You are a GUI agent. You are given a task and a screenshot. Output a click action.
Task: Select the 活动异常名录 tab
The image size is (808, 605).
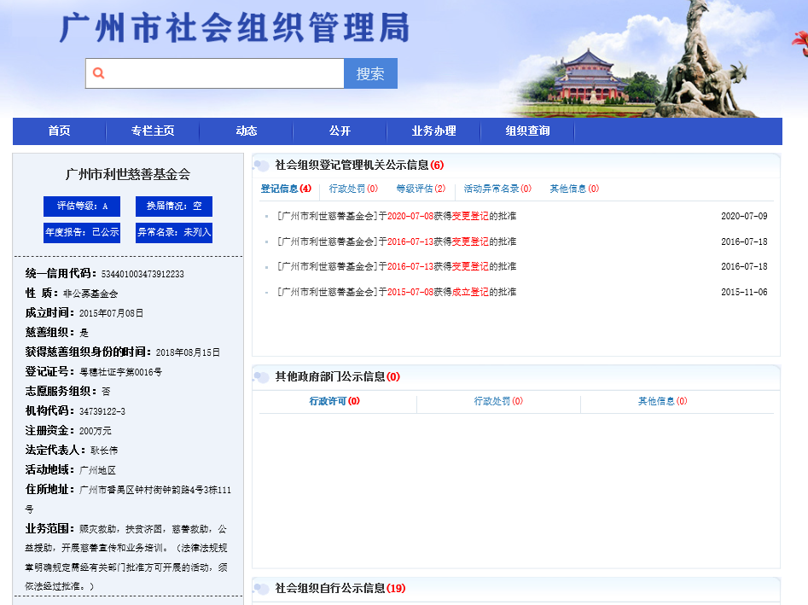pyautogui.click(x=497, y=189)
